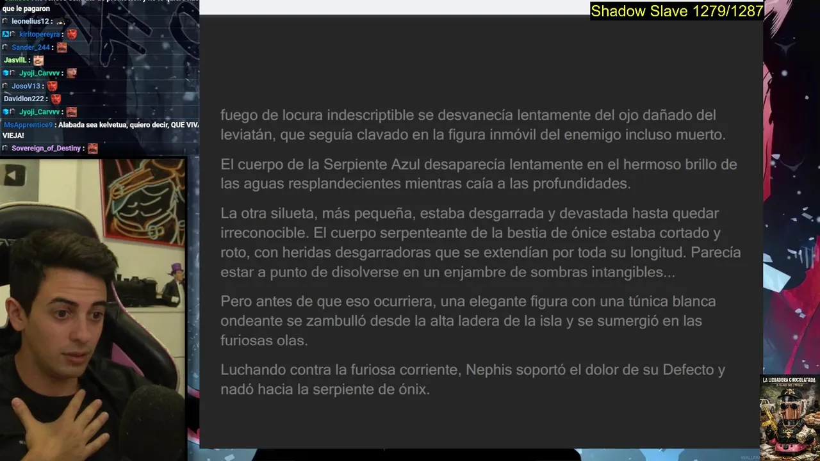Click the 'Shadow Slave 1279/1287' chapter counter
Screen dimensions: 820x461
[676, 11]
